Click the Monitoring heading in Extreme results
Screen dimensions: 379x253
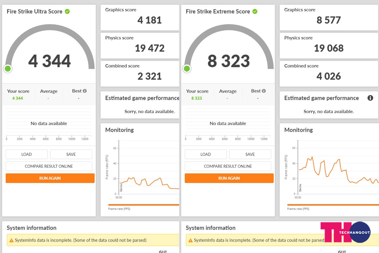pyautogui.click(x=298, y=130)
